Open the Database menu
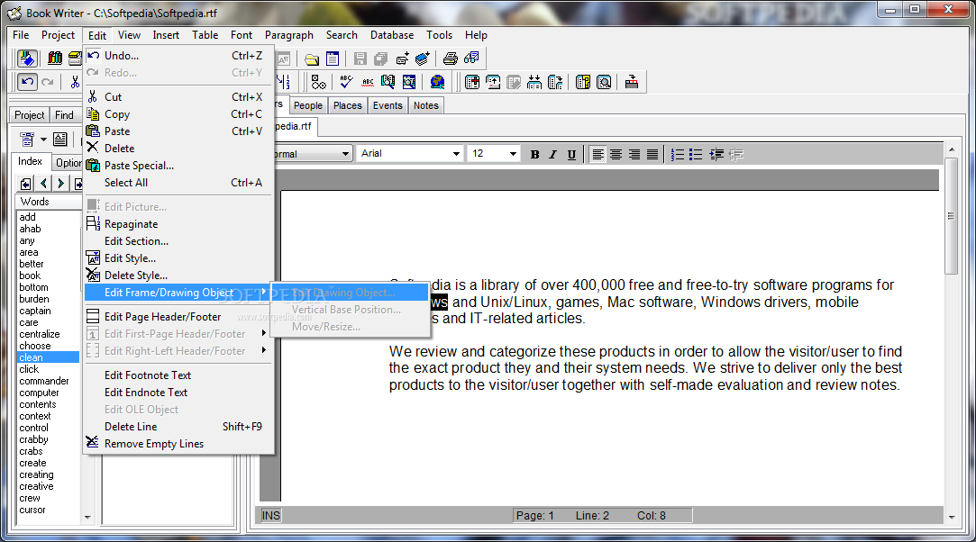The width and height of the screenshot is (976, 542). [x=391, y=35]
